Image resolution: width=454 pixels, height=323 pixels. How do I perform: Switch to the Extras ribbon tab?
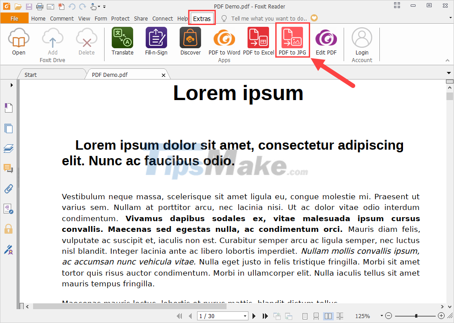(x=202, y=18)
